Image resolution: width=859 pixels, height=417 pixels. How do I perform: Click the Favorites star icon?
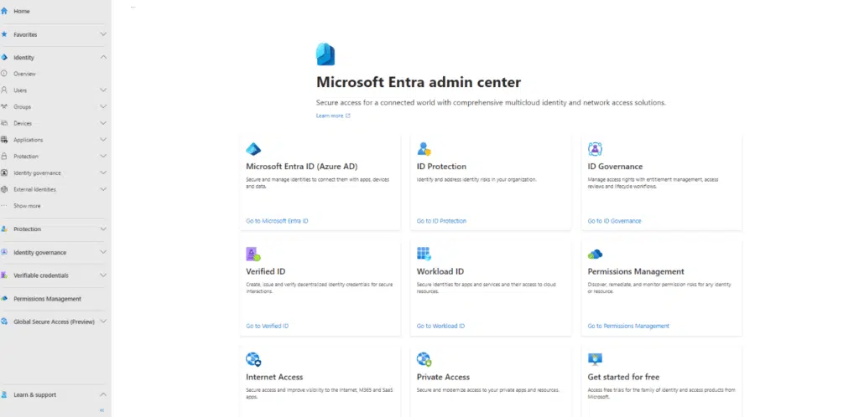point(4,34)
